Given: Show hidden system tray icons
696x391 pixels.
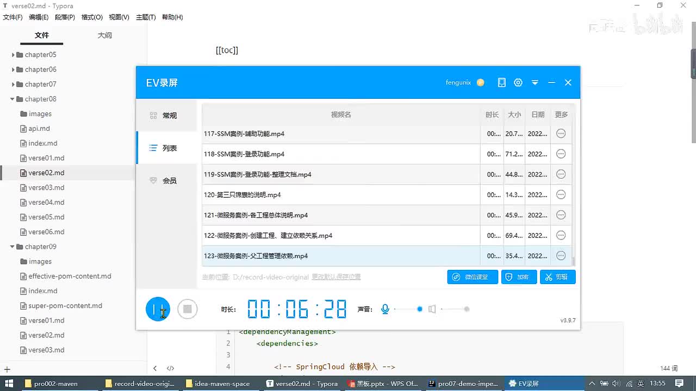Looking at the screenshot, I should pos(592,383).
